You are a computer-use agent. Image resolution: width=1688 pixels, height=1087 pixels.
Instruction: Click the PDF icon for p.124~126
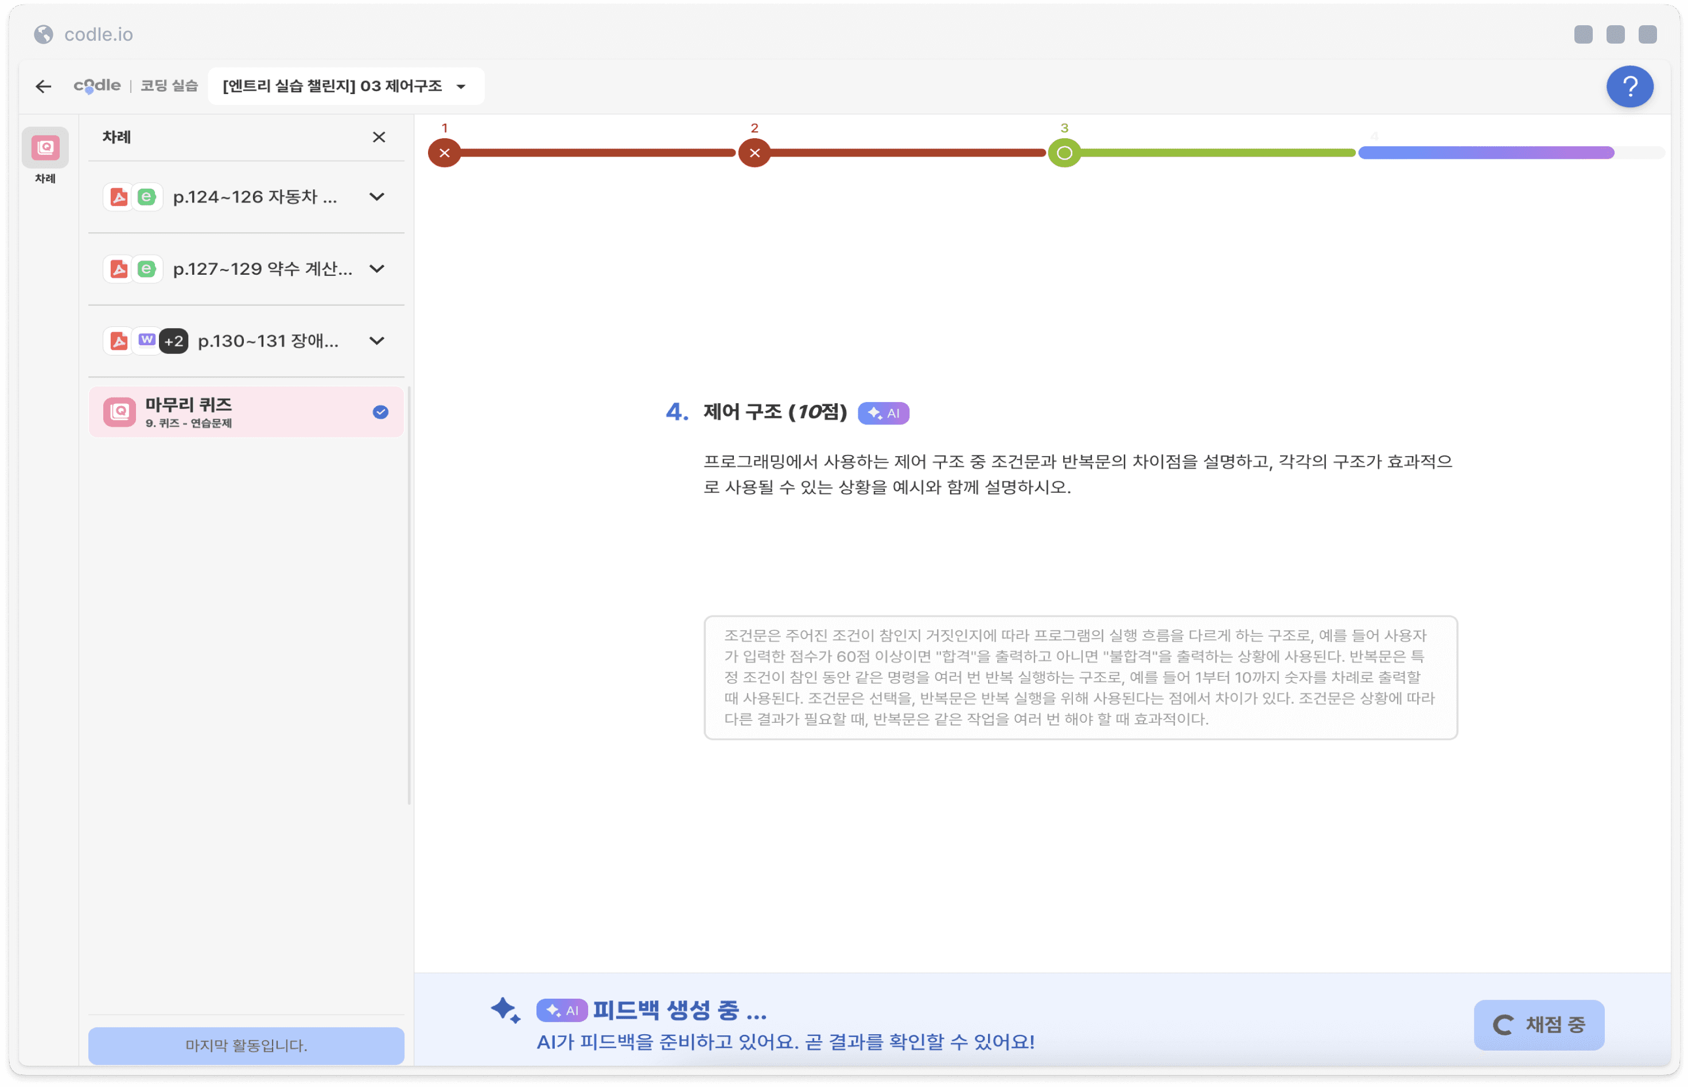pyautogui.click(x=119, y=197)
